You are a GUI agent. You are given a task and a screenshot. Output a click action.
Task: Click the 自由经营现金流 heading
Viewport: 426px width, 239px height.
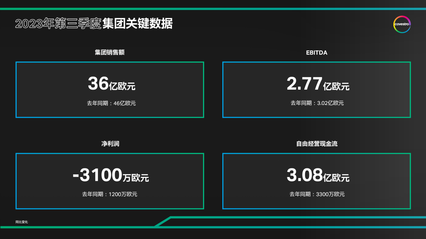pos(317,144)
